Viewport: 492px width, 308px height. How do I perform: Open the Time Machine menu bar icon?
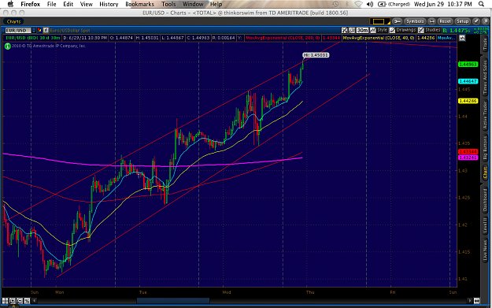pos(335,4)
